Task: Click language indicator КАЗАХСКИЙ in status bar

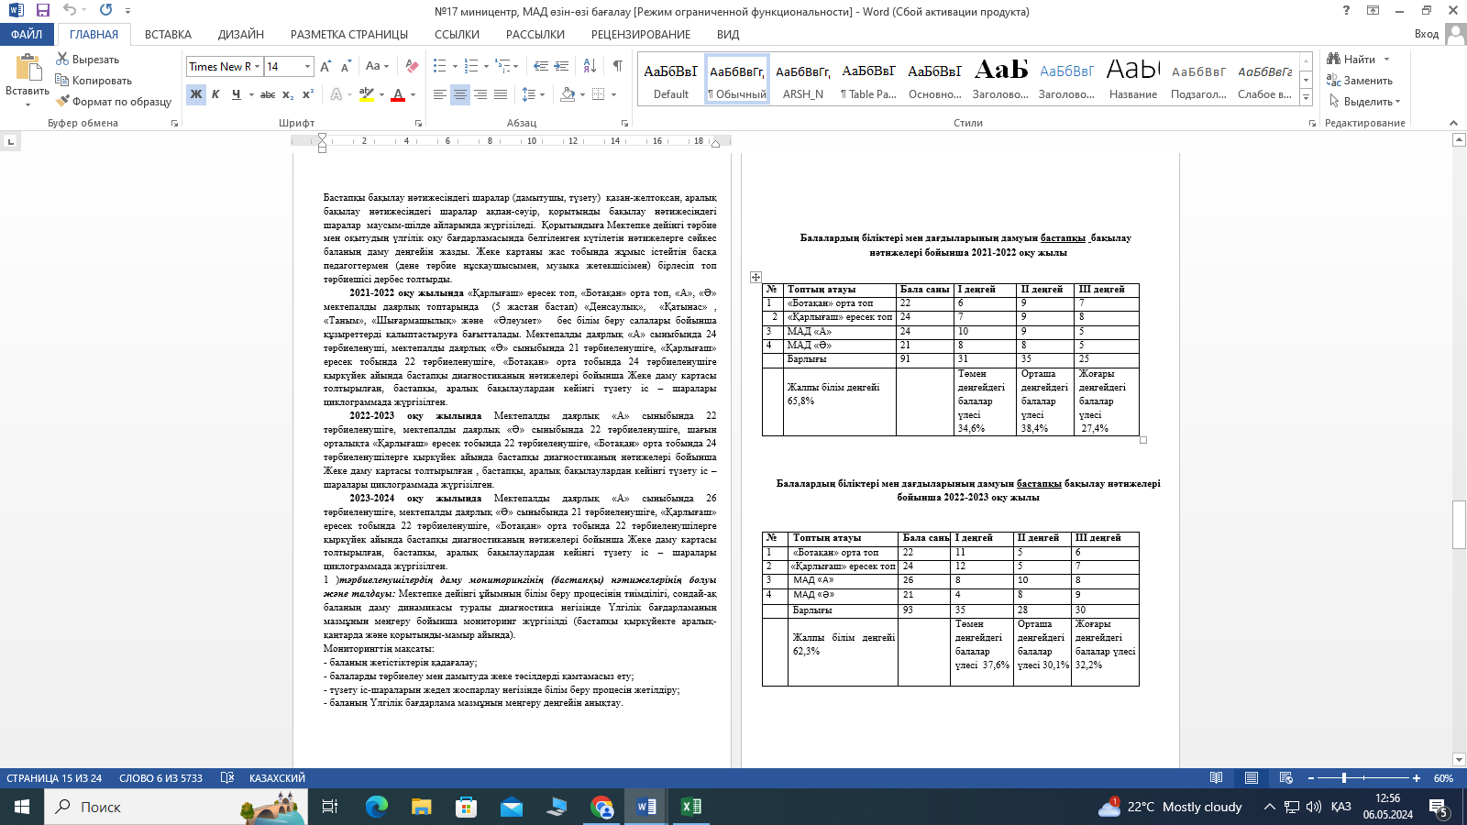Action: [x=277, y=778]
